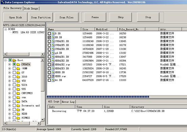Click the 07 folder icon
Screen dimensions: 187x132
[18, 73]
